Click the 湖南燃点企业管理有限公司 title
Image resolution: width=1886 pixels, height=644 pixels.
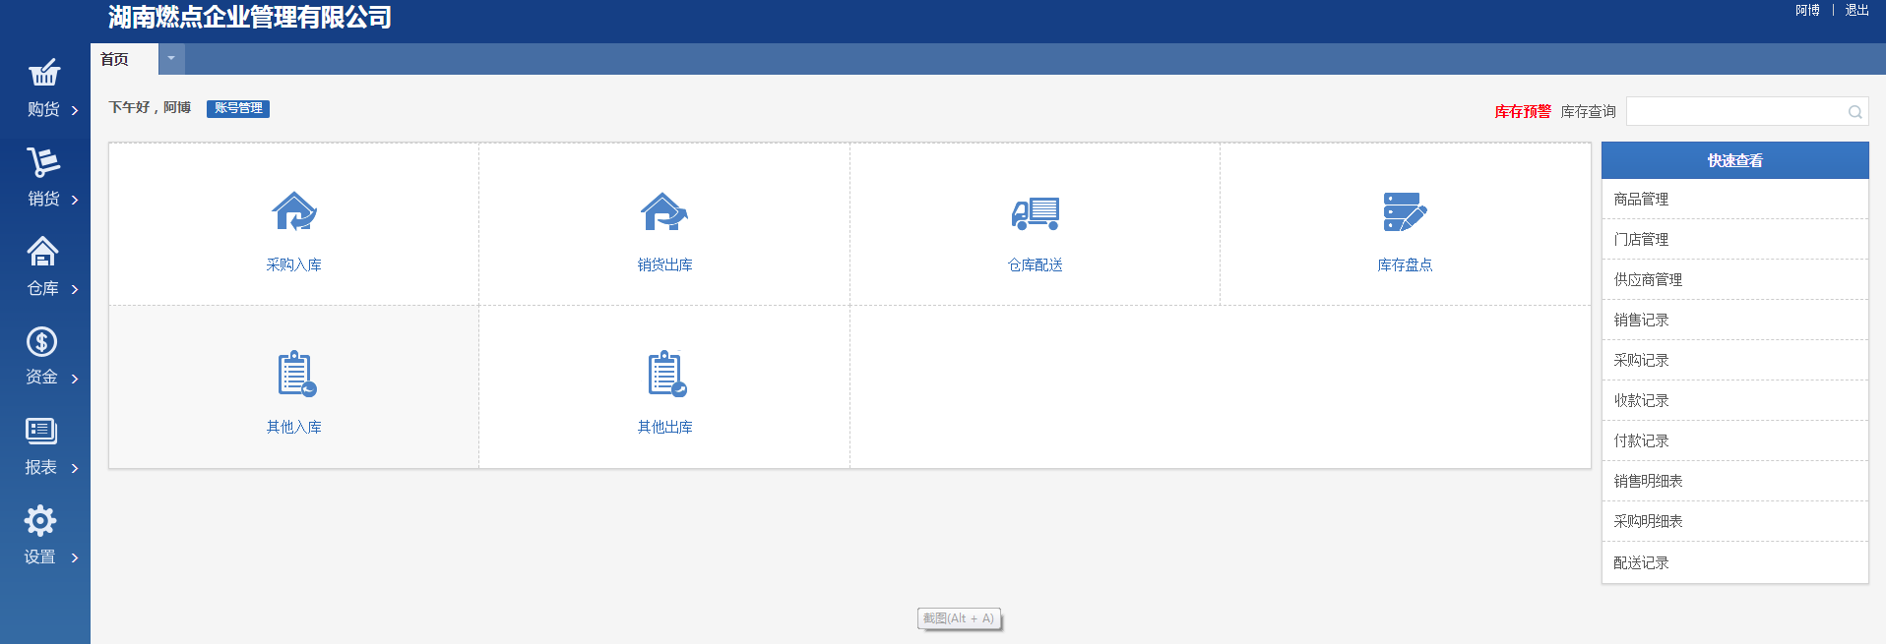tap(250, 17)
